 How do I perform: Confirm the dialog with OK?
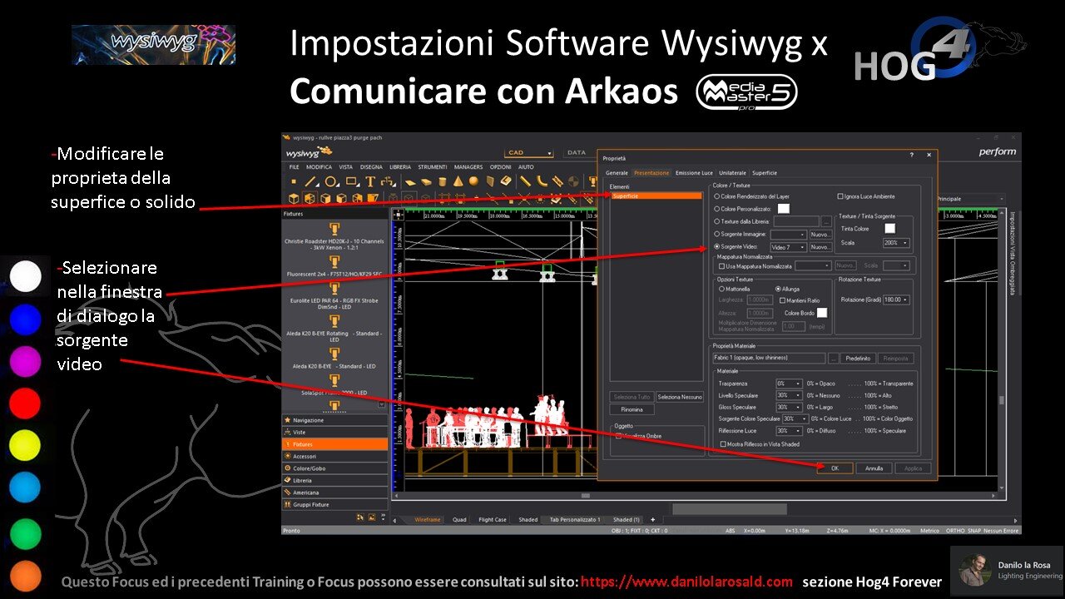click(835, 468)
